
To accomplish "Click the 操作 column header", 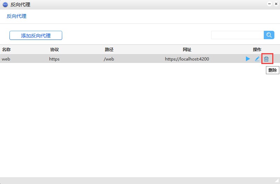I will click(x=257, y=50).
